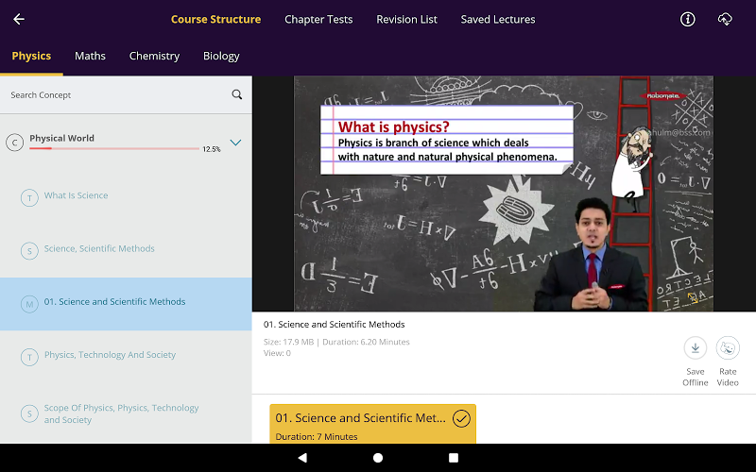Tap the S icon beside Science, Scientific Methods
This screenshot has width=756, height=472.
coord(29,250)
